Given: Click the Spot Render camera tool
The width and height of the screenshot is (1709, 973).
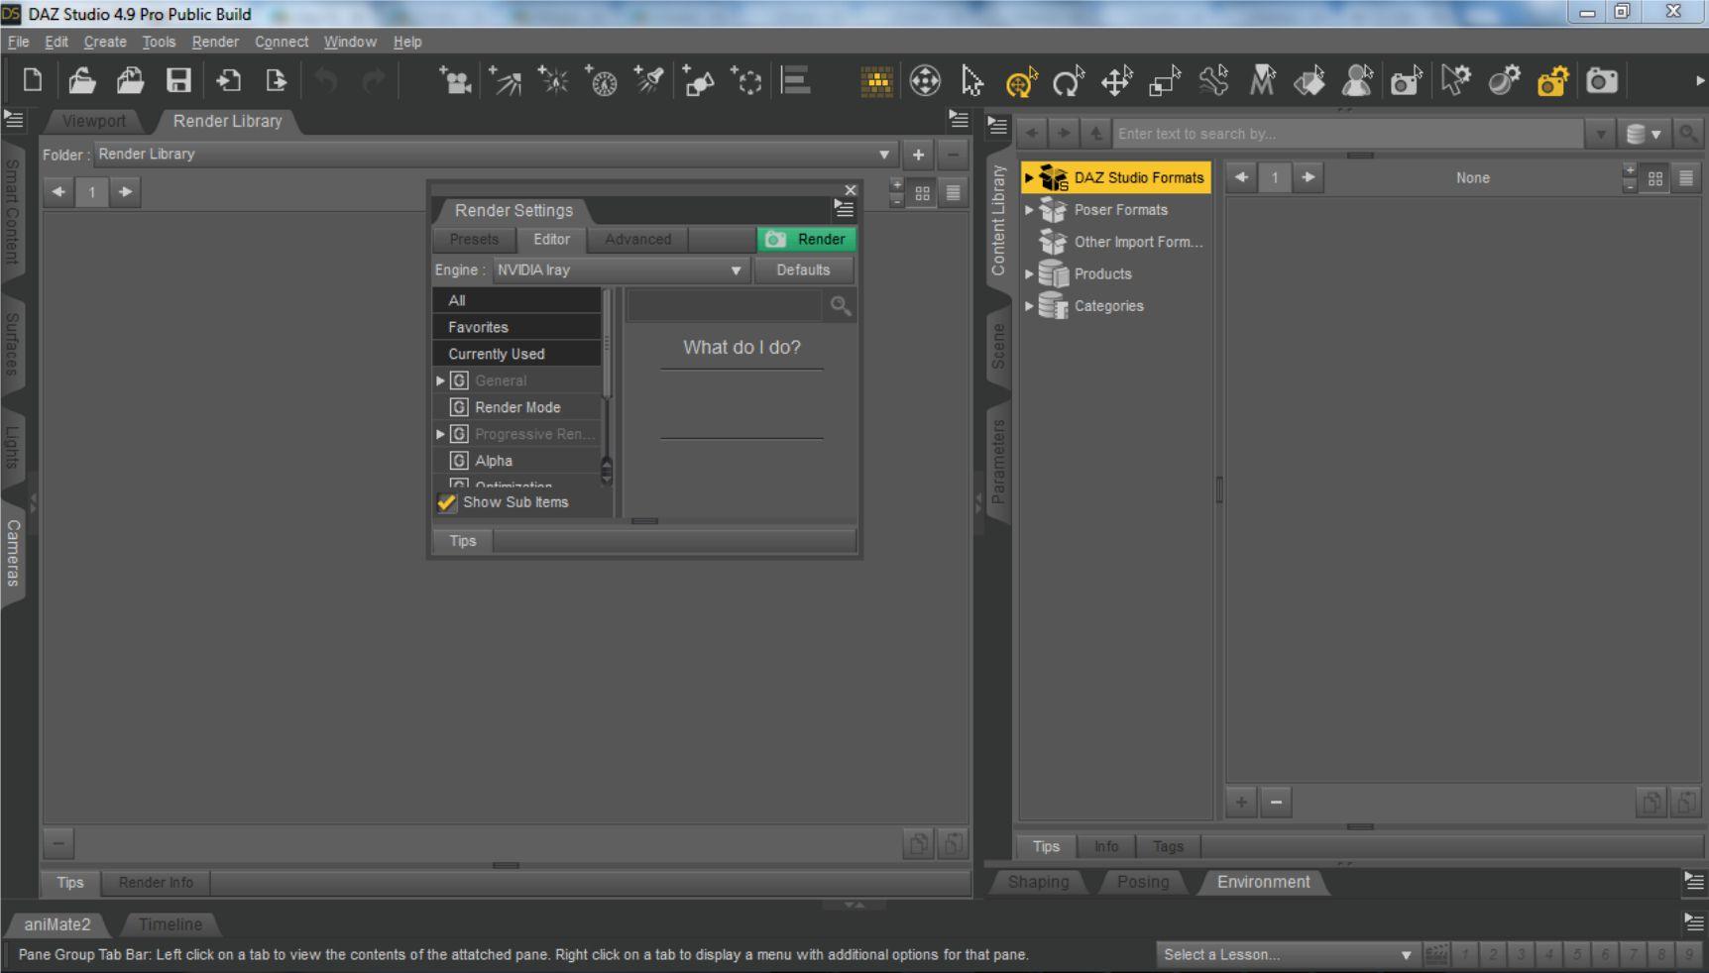Looking at the screenshot, I should click(x=1407, y=81).
